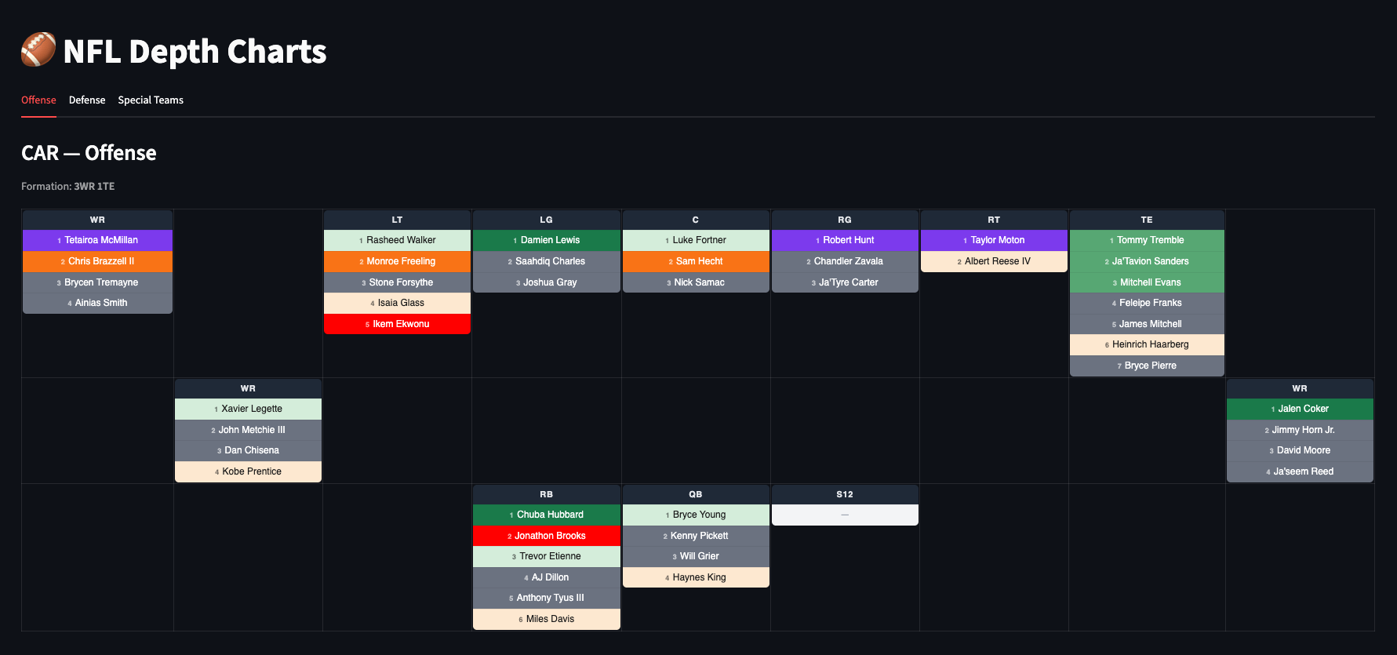This screenshot has height=655, width=1397.
Task: Select Jimmy Horn Jr. entry
Action: coord(1300,430)
